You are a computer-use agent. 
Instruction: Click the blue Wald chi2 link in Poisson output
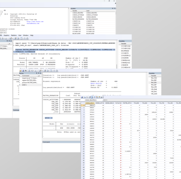tap(96, 83)
